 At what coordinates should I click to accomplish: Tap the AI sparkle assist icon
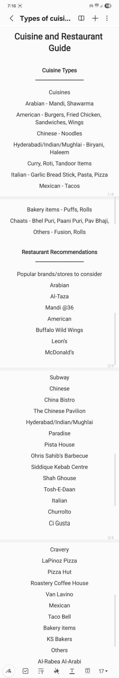click(56, 671)
